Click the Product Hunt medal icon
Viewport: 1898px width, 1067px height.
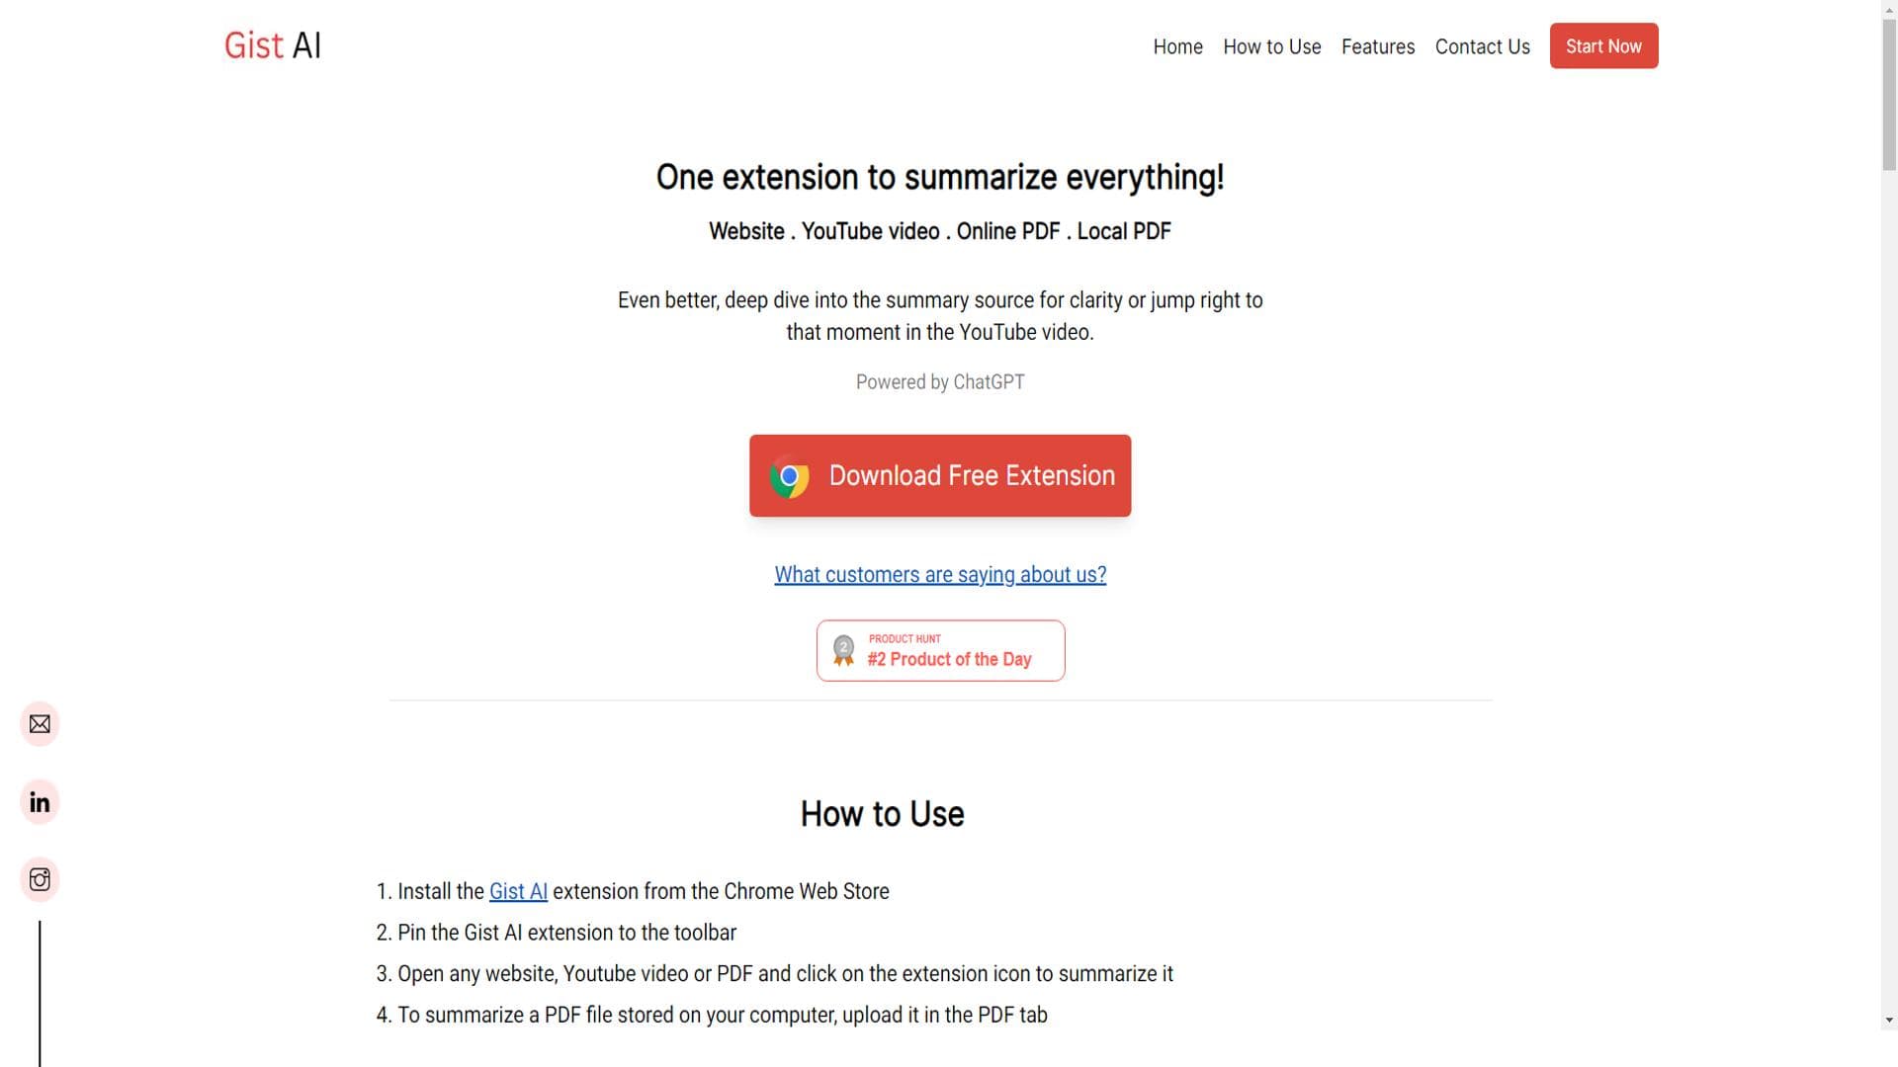(843, 650)
